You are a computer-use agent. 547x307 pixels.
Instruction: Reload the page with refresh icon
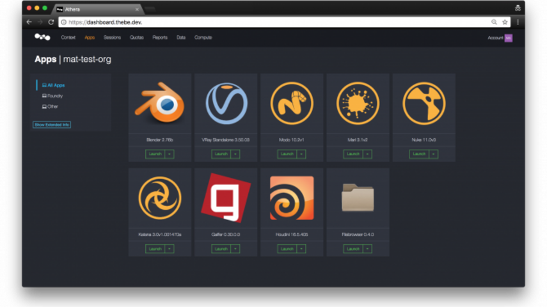tap(51, 22)
